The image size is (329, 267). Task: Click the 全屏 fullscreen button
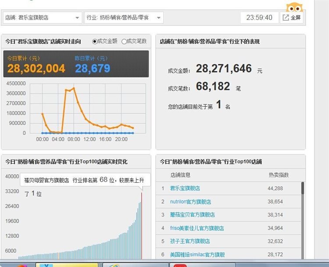click(292, 18)
